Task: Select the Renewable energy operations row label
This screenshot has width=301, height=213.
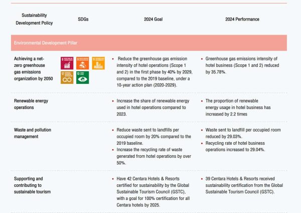Action: tap(31, 104)
